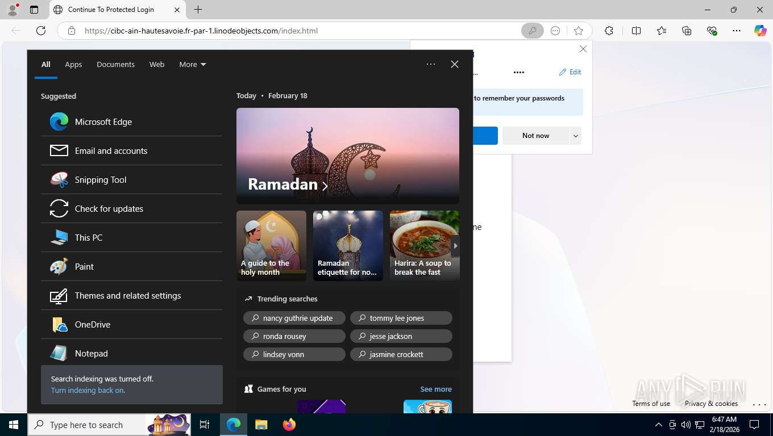Open the tray clock showing 6:47 AM

point(724,425)
